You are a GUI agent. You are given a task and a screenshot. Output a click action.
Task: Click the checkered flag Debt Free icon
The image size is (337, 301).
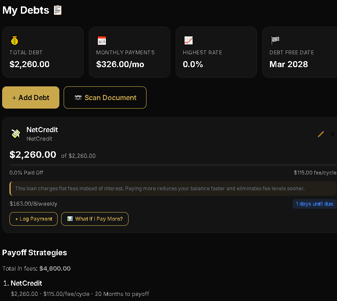(x=275, y=40)
